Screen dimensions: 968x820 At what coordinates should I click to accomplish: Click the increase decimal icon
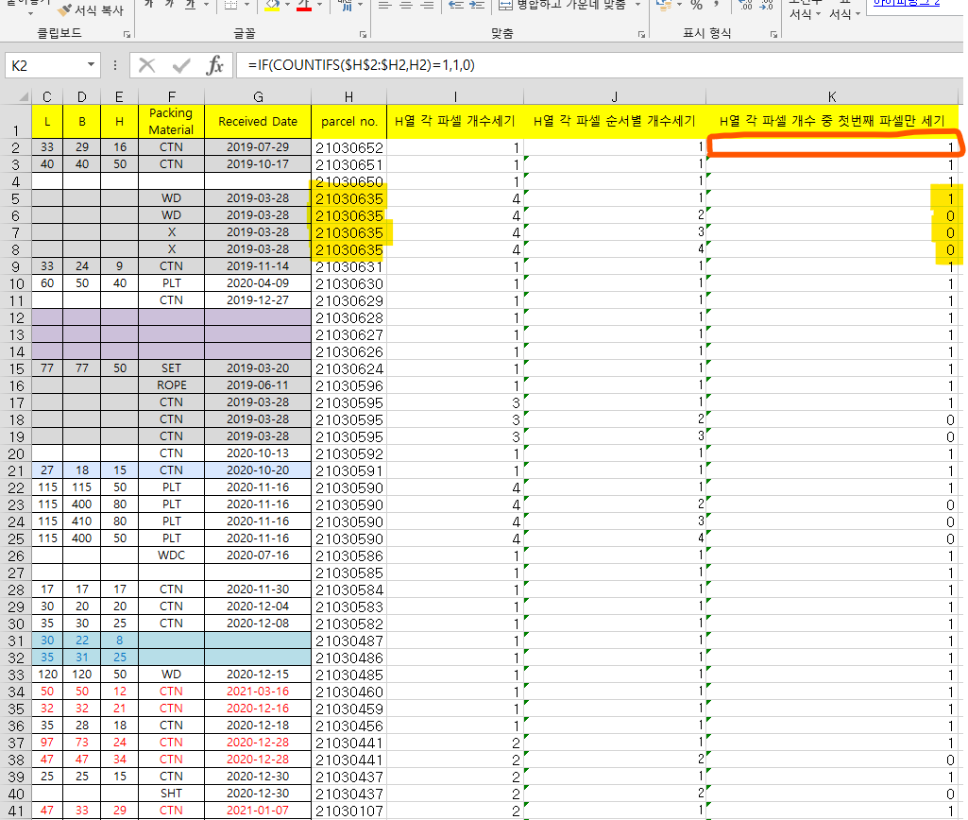click(746, 6)
